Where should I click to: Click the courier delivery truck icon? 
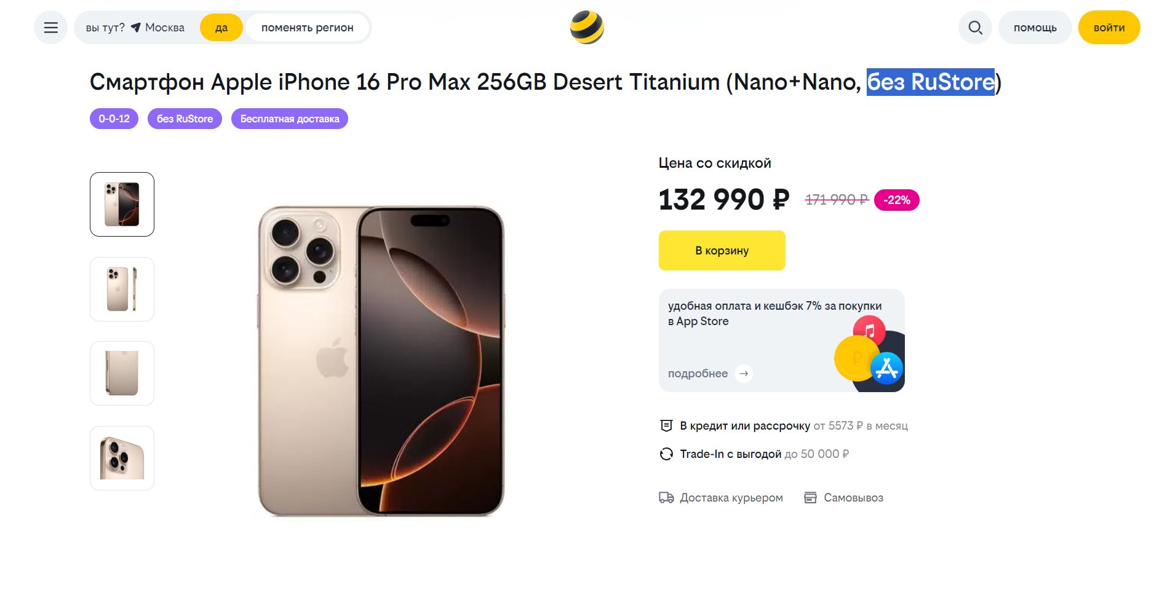(x=666, y=498)
